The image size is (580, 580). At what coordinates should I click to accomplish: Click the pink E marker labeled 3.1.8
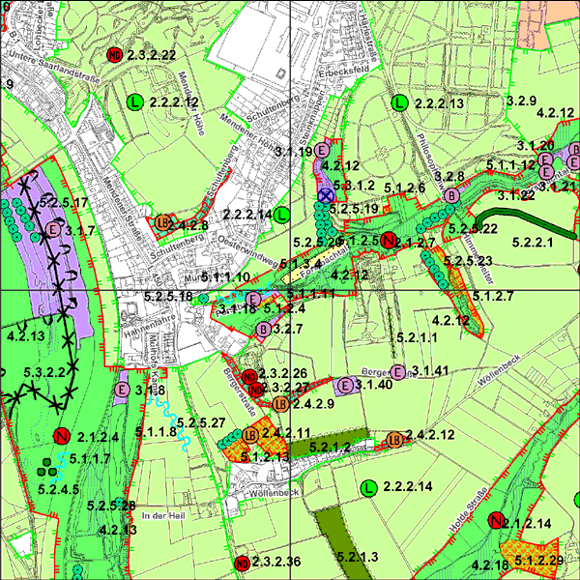[x=122, y=390]
